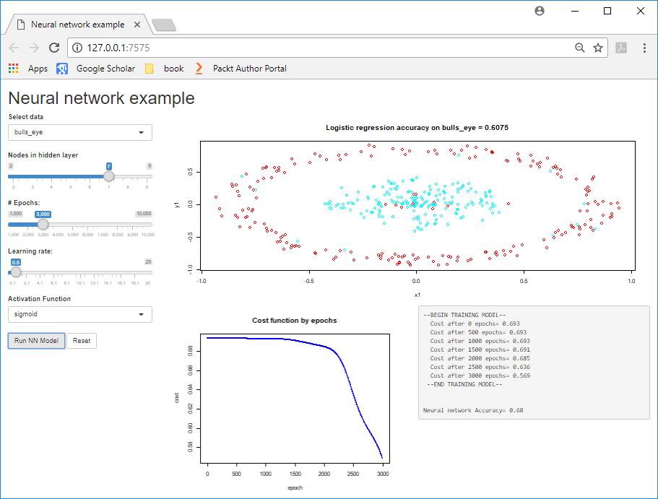Reload the page with refresh icon
The width and height of the screenshot is (658, 499).
tap(54, 48)
